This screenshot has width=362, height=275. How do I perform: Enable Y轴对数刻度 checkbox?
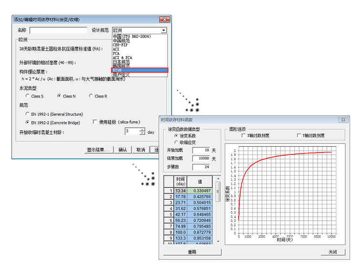(x=299, y=135)
